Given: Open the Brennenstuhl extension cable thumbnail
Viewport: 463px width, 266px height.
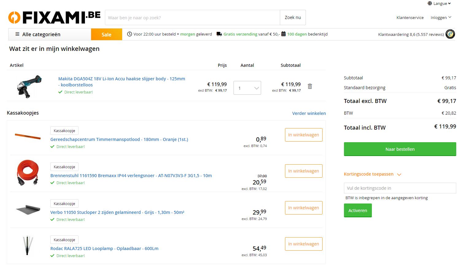Looking at the screenshot, I should point(28,172).
